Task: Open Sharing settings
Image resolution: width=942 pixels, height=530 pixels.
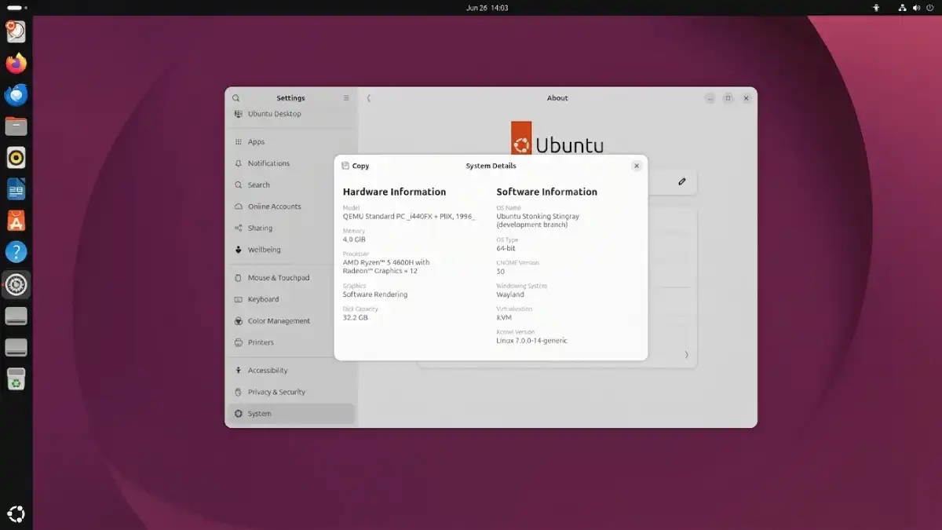Action: (x=290, y=228)
